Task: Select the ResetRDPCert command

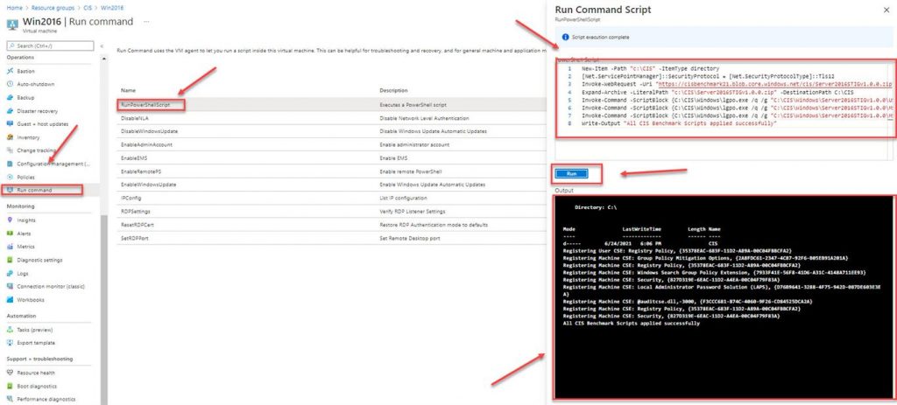Action: coord(138,225)
